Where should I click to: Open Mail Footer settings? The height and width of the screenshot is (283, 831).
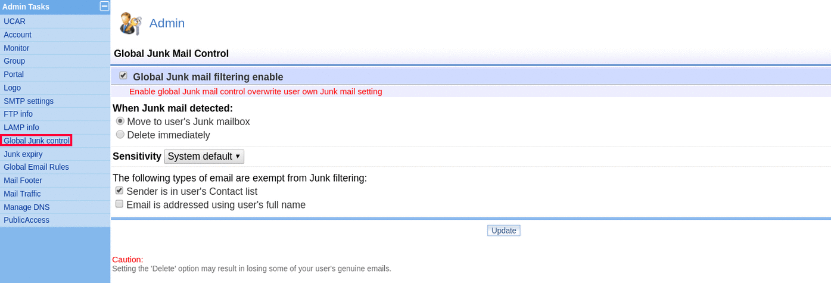point(23,180)
